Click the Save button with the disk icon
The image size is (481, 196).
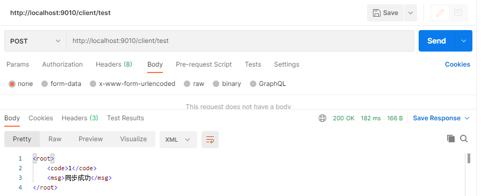click(x=385, y=13)
